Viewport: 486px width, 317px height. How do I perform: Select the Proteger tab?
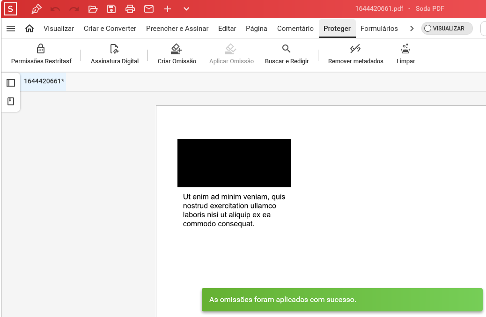337,29
